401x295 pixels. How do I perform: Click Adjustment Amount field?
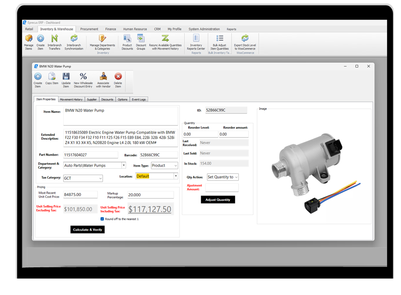coord(222,188)
